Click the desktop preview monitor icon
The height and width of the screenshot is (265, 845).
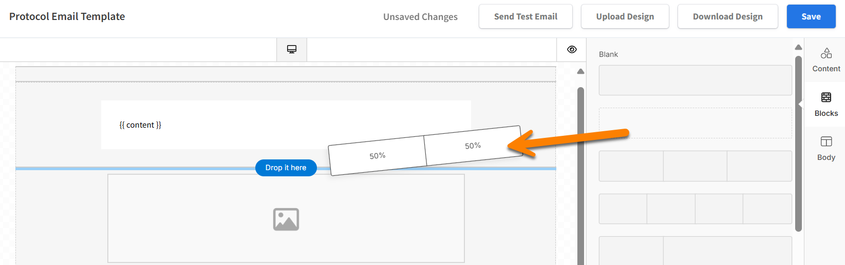[x=292, y=49]
